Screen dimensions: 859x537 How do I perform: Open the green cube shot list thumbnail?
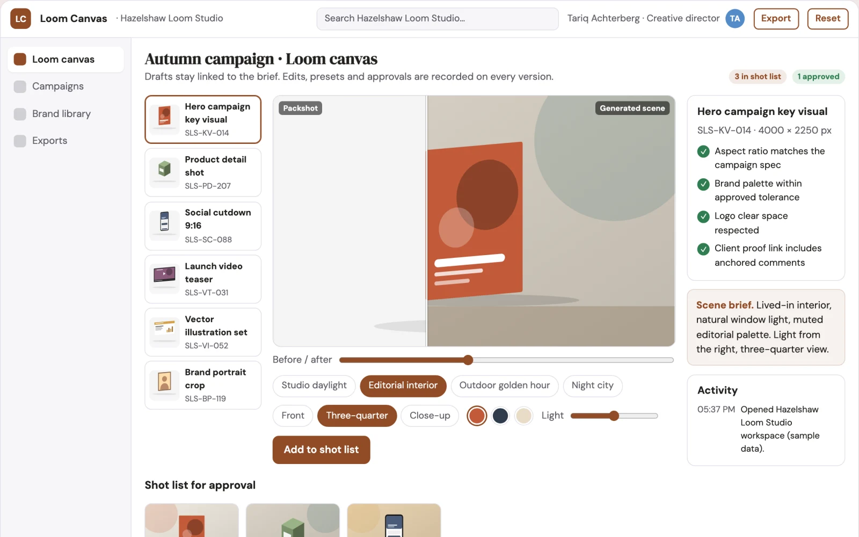pos(293,520)
